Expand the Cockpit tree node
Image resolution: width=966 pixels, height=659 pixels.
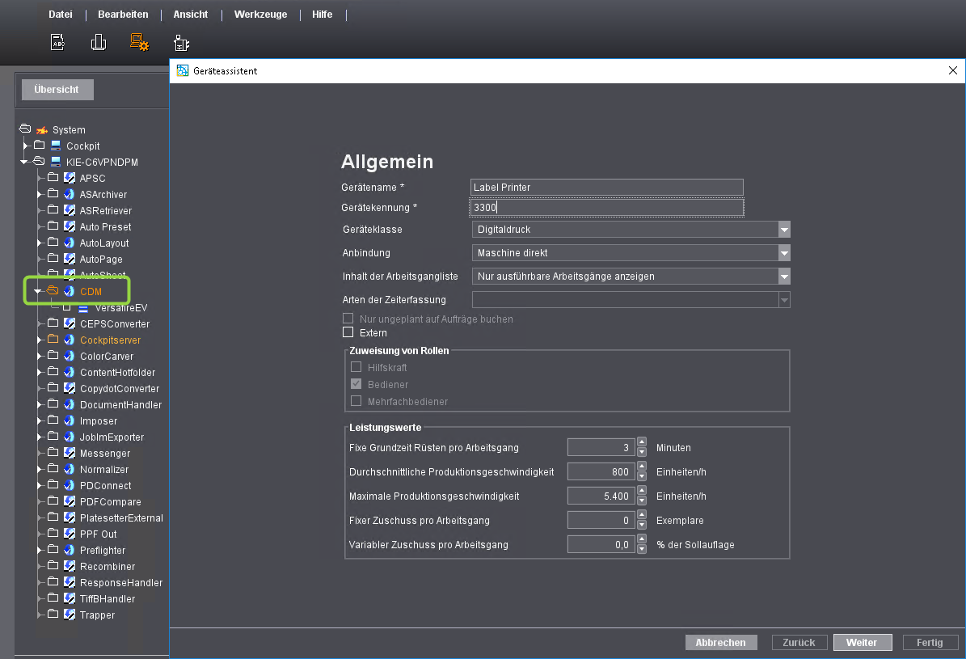pos(26,146)
